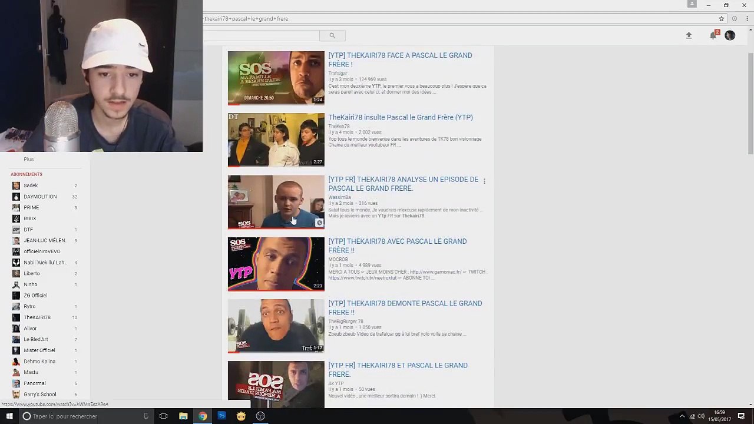The image size is (754, 424).
Task: Click the YTP thumbnail of the 2:23 video
Action: click(276, 264)
